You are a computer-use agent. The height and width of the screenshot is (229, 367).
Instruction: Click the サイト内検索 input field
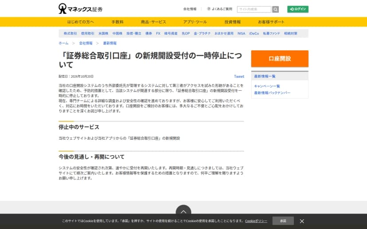coord(254,9)
